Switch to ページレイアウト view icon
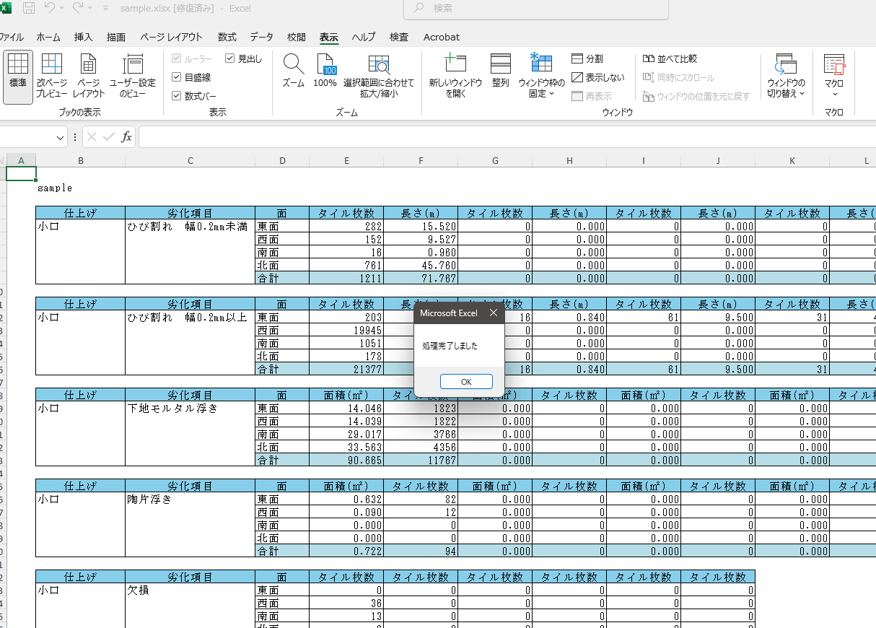Image resolution: width=876 pixels, height=628 pixels. 89,65
